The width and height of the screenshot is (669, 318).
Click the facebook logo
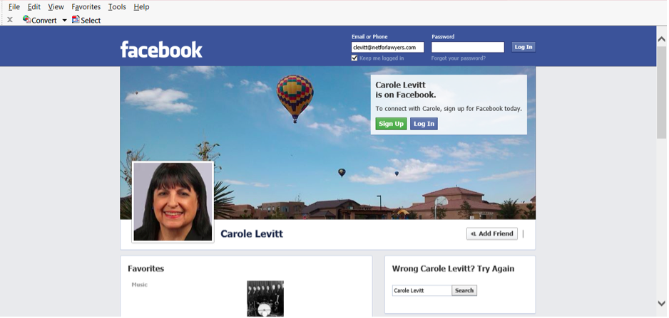[161, 50]
